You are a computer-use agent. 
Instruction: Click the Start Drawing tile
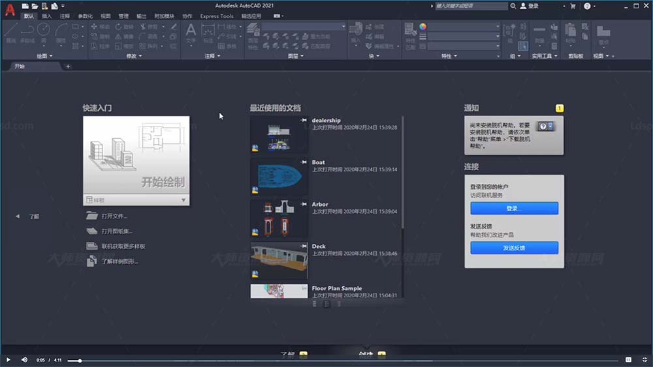pyautogui.click(x=136, y=155)
